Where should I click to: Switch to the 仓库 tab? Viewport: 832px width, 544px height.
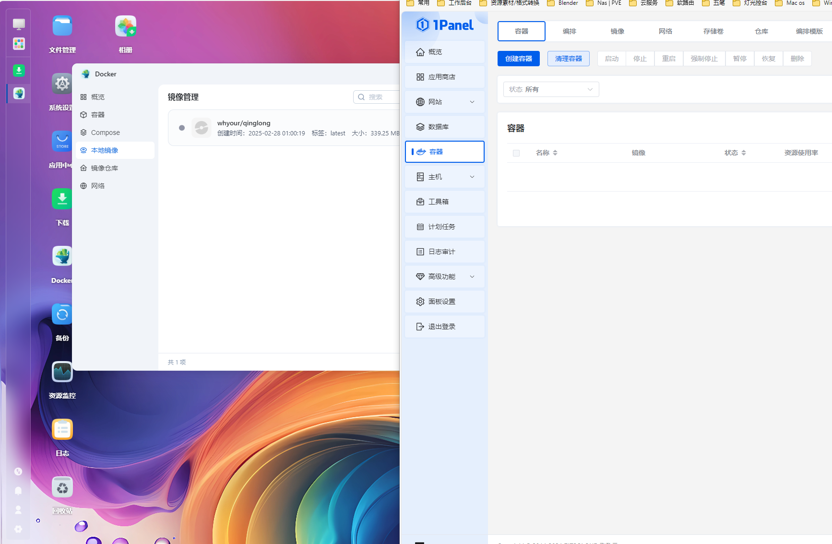(761, 31)
